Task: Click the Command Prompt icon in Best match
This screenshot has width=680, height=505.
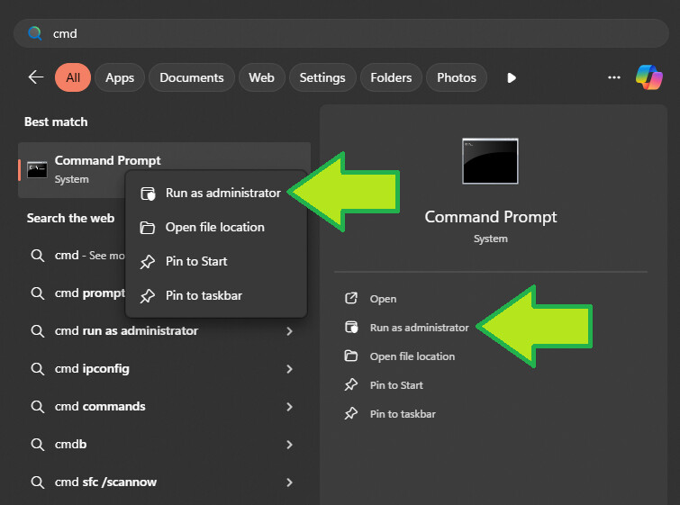Action: 37,170
